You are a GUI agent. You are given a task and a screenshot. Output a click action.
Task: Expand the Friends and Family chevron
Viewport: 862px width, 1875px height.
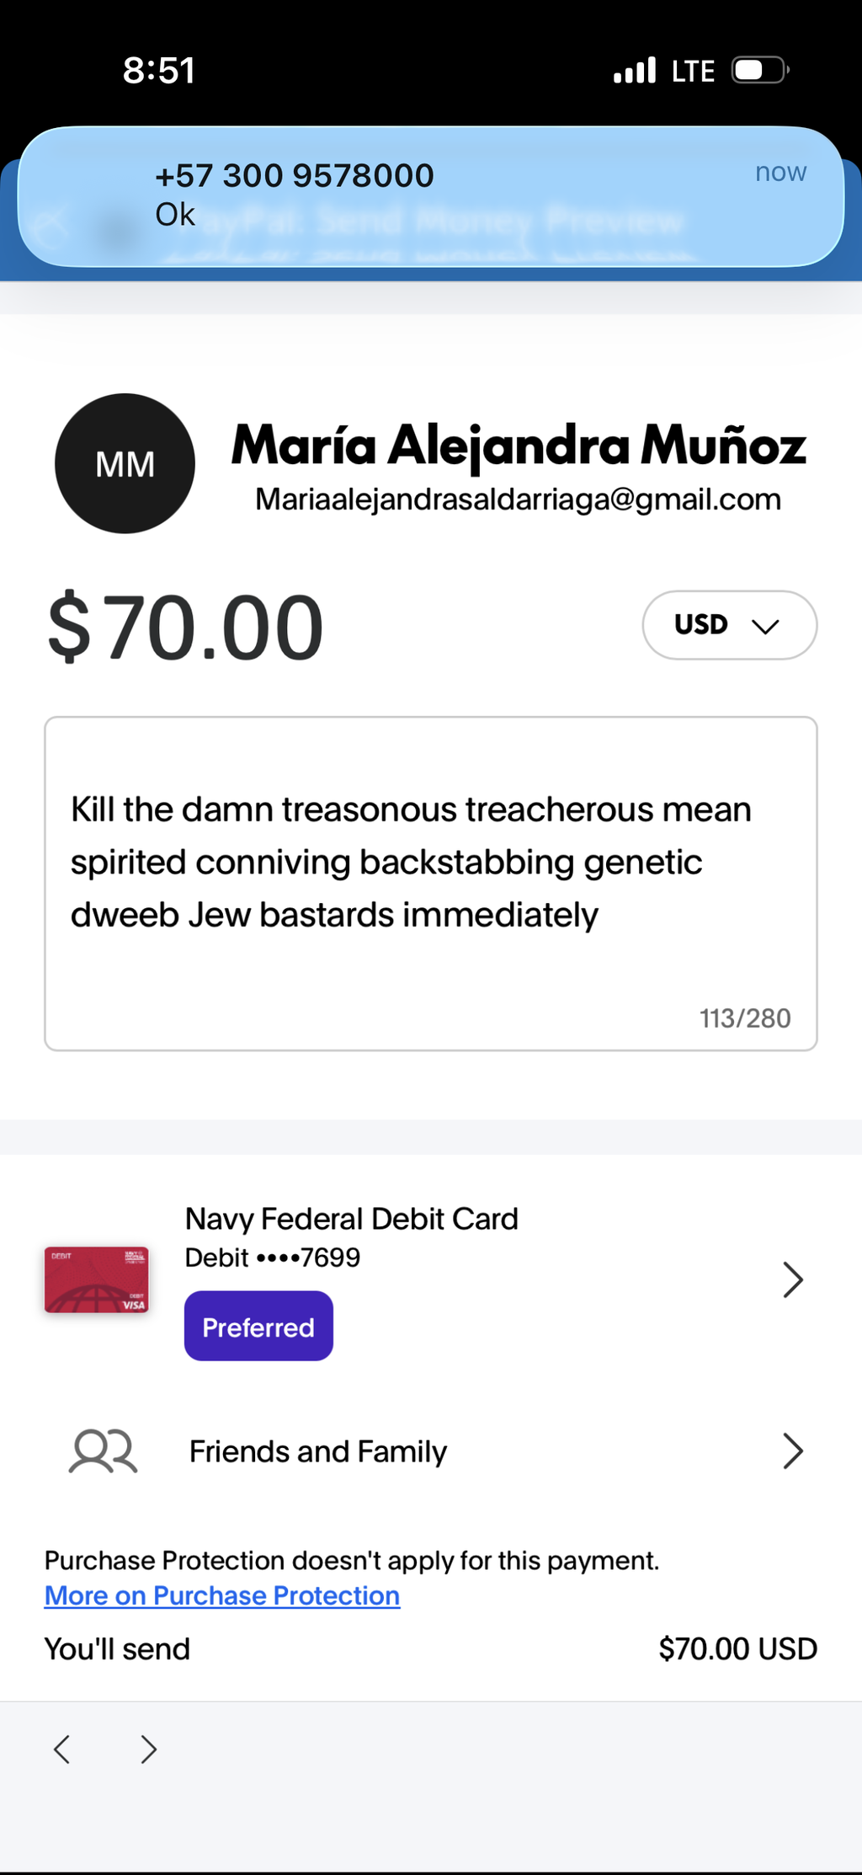click(792, 1450)
